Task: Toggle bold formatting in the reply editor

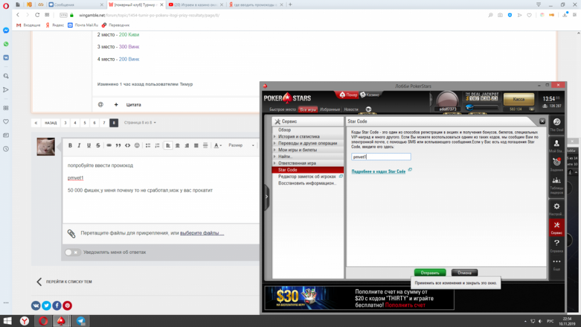Action: click(70, 145)
